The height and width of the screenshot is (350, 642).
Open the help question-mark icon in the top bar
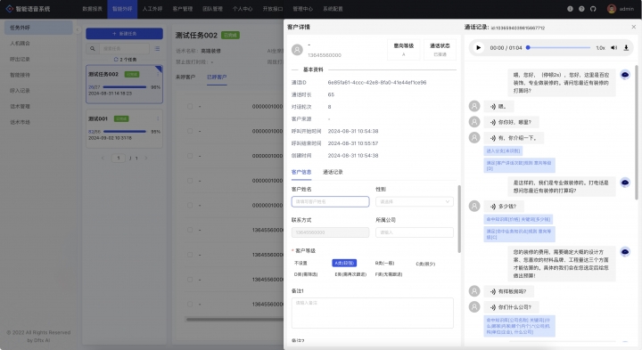pos(581,9)
